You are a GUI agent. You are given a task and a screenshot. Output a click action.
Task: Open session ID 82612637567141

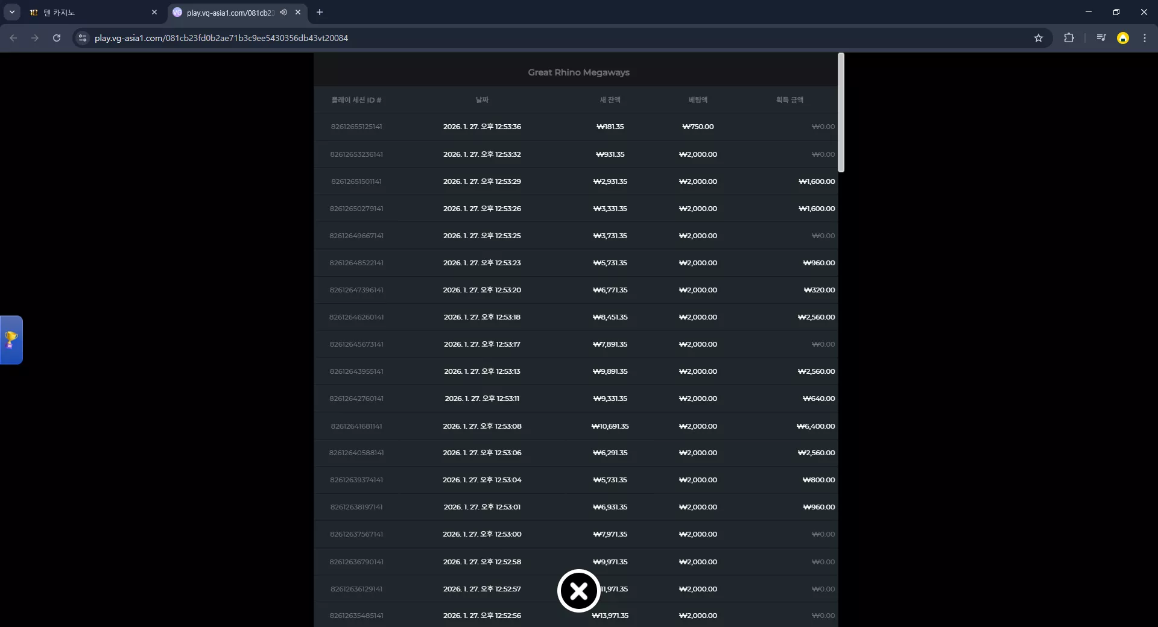(356, 534)
